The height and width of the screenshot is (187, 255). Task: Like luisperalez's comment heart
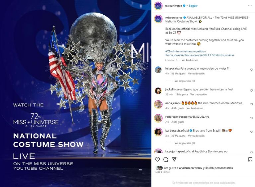coord(252,70)
